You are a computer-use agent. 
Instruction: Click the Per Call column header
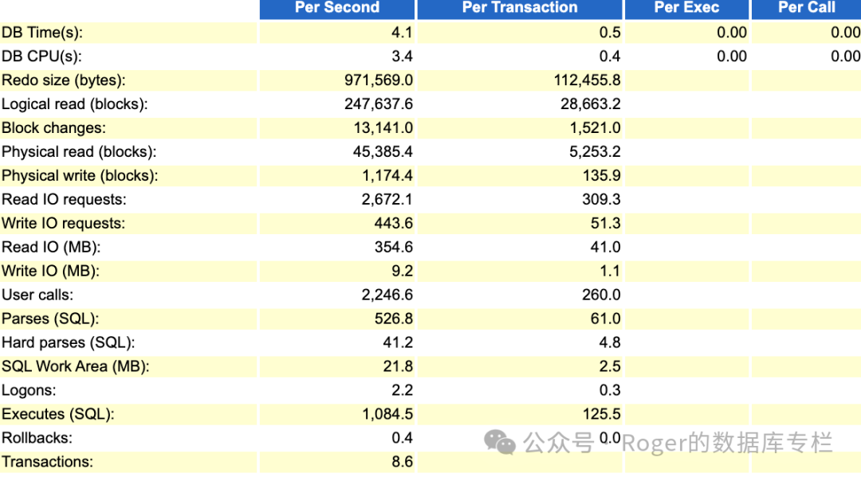[806, 8]
